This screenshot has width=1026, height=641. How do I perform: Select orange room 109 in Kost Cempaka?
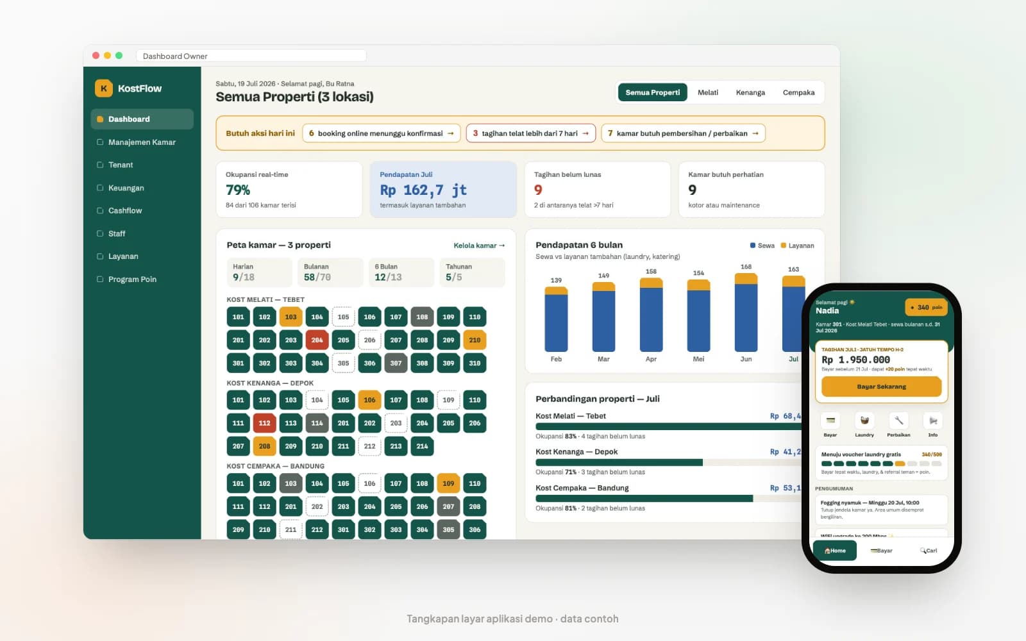(x=448, y=483)
